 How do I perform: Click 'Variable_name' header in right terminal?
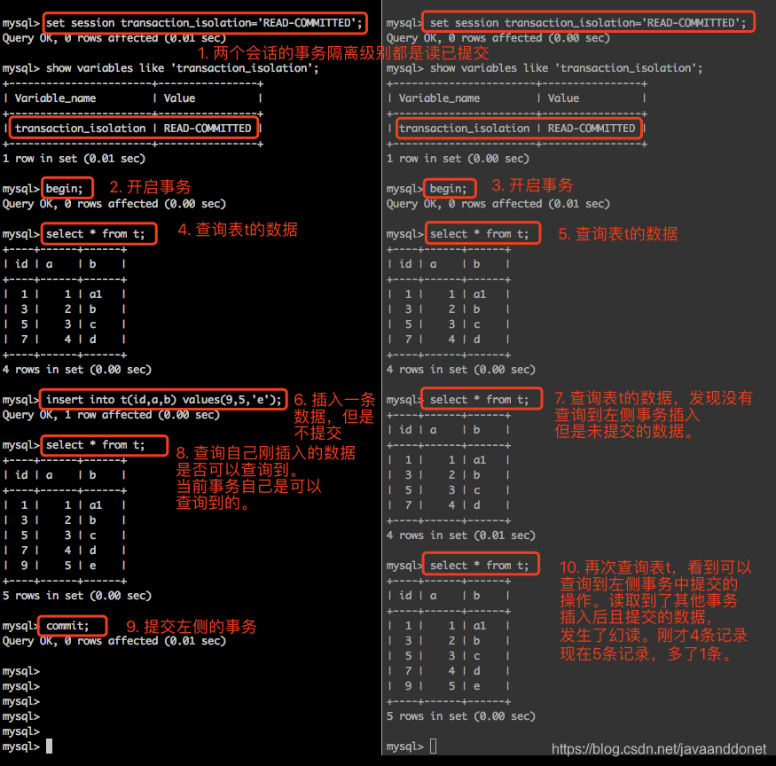pos(440,98)
